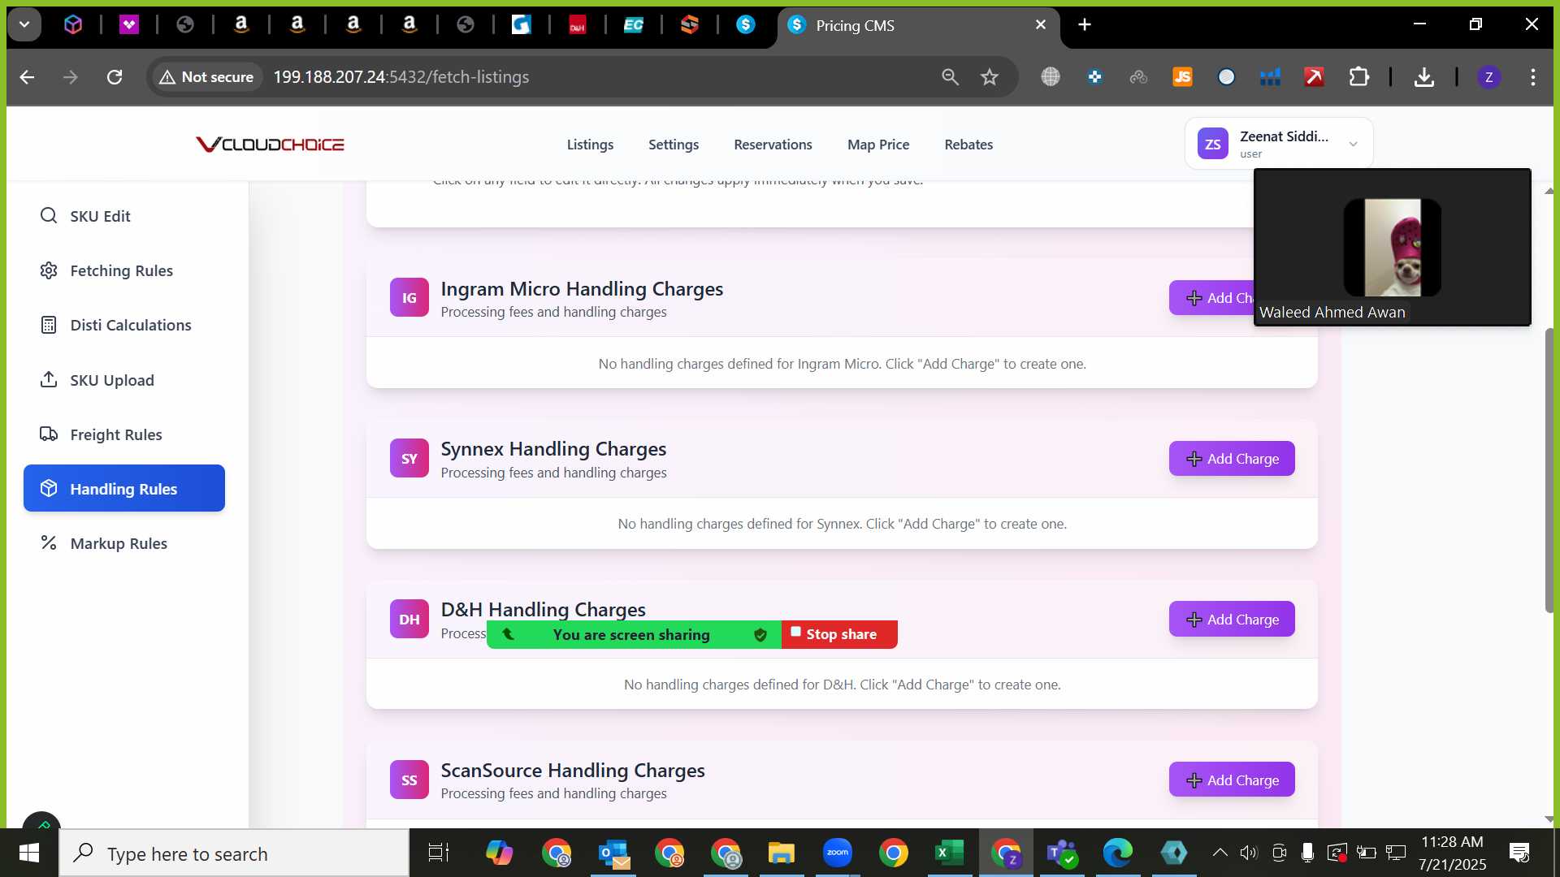Viewport: 1560px width, 877px height.
Task: Go to Reservations nav tab
Action: click(773, 145)
